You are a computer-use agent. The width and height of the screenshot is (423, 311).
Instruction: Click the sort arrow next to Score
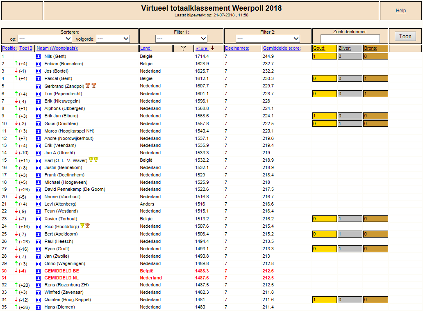[213, 48]
